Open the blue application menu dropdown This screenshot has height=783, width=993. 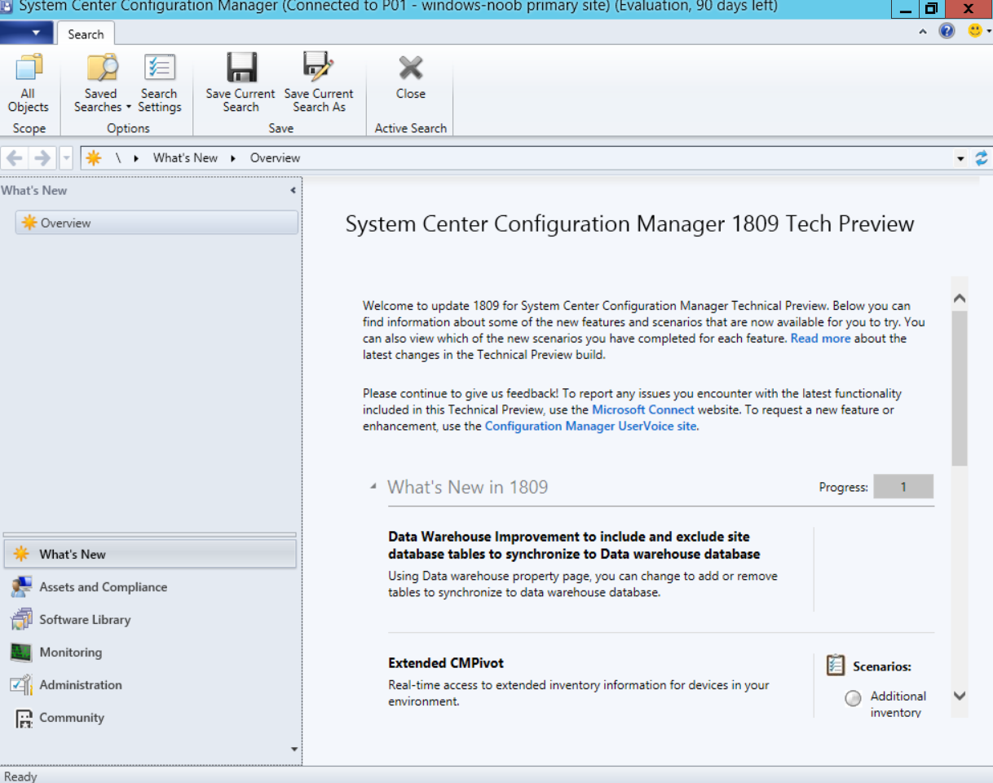coord(26,33)
